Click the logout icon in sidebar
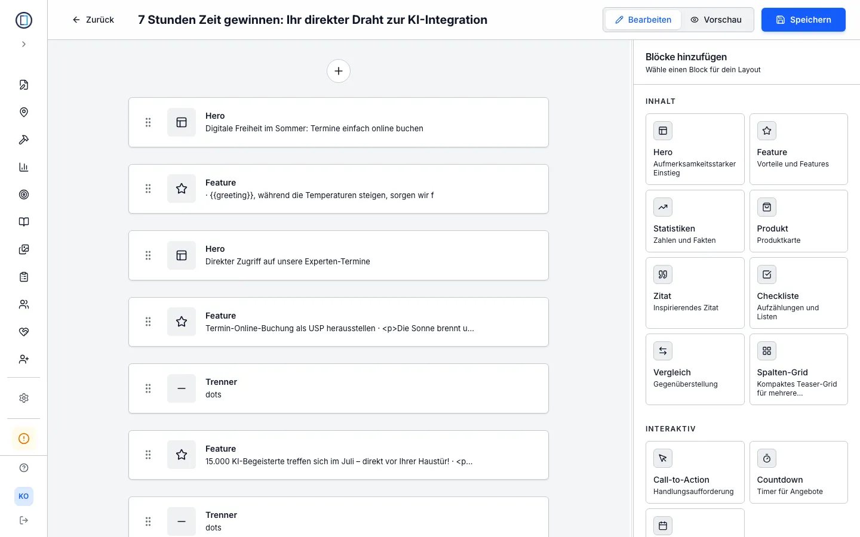 [x=24, y=520]
